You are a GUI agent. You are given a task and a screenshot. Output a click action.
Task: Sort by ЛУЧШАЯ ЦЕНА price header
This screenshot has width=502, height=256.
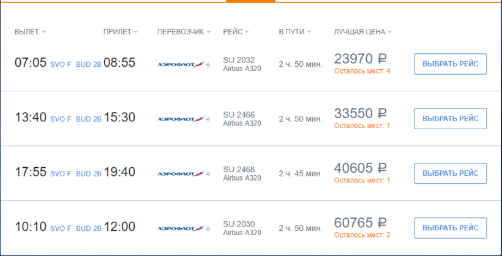click(363, 32)
